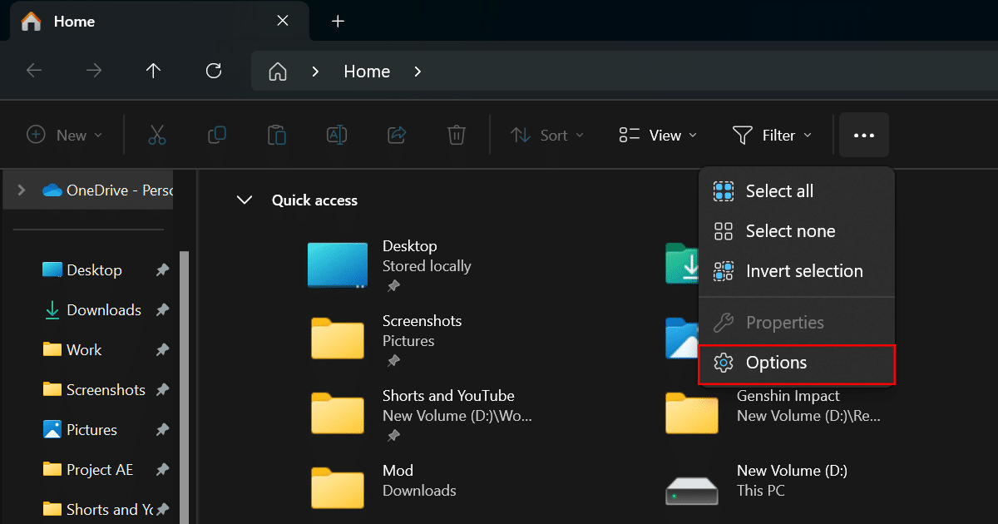Open the Sort dropdown menu

(x=547, y=136)
